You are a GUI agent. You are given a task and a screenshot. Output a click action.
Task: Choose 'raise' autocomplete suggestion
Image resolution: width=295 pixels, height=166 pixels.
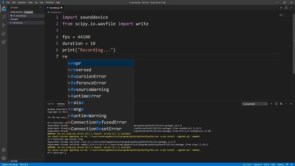click(100, 102)
